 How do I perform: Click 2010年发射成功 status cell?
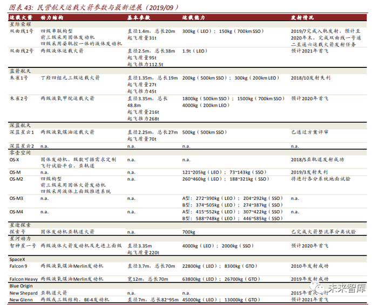(309, 266)
